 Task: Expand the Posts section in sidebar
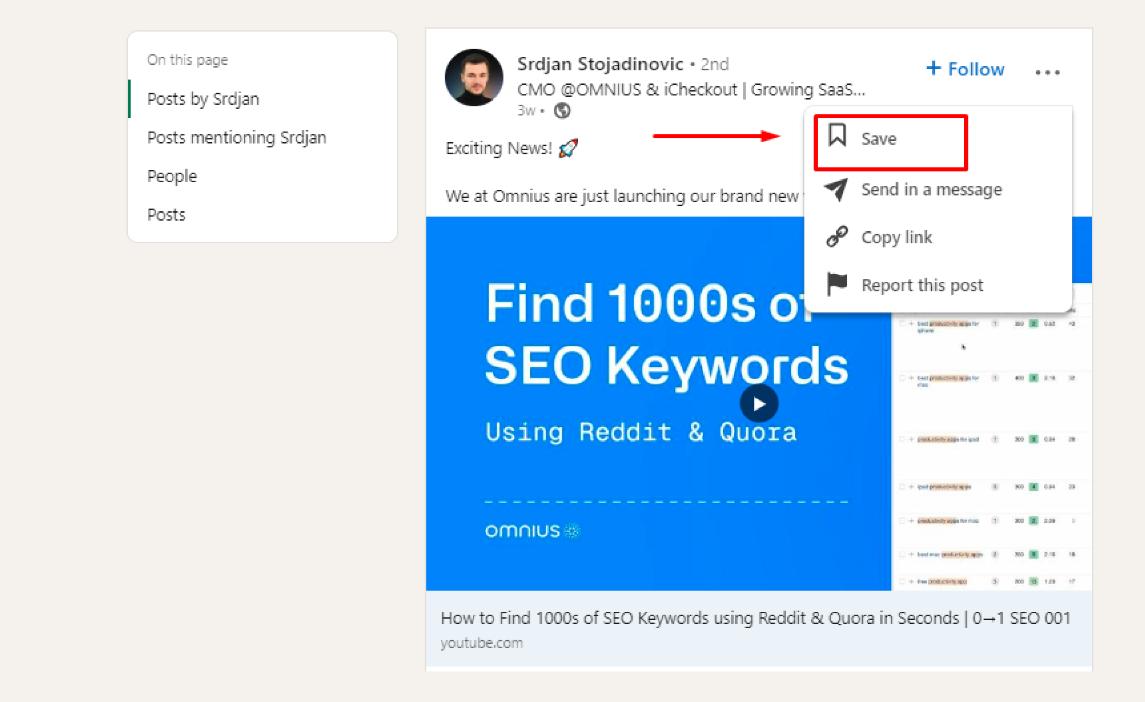pos(166,214)
